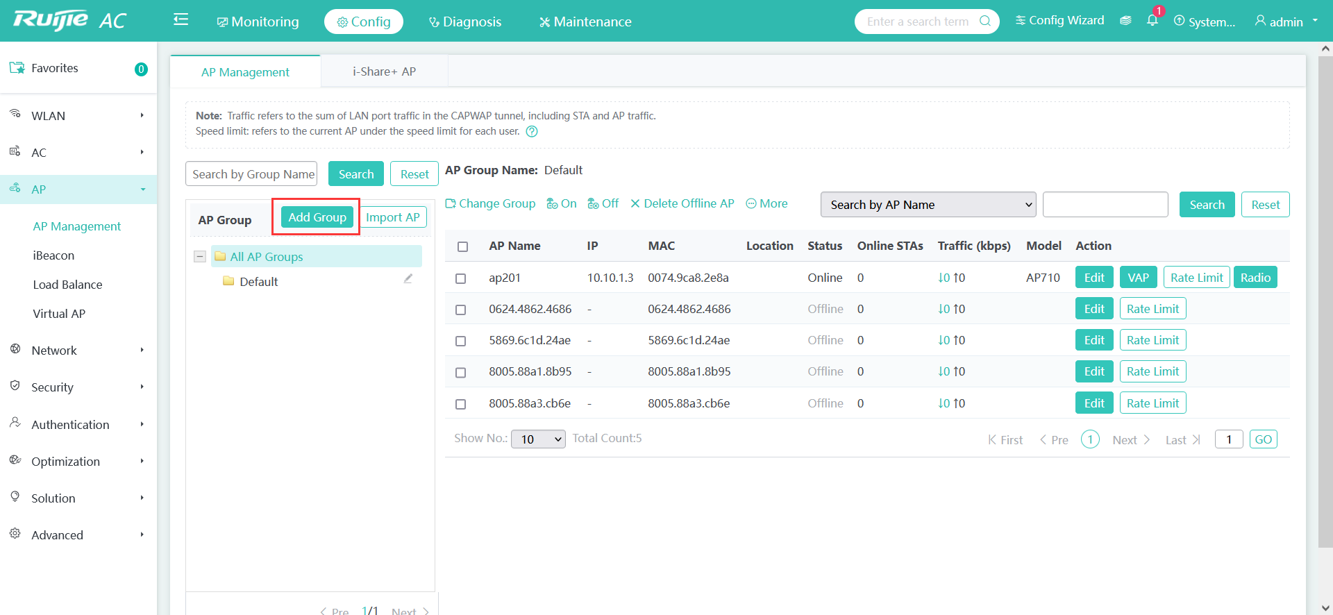Image resolution: width=1333 pixels, height=615 pixels.
Task: Switch to the i-Share+ AP tab
Action: [x=384, y=71]
